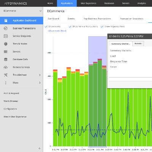Open Top Business Transactions tab

click(97, 19)
